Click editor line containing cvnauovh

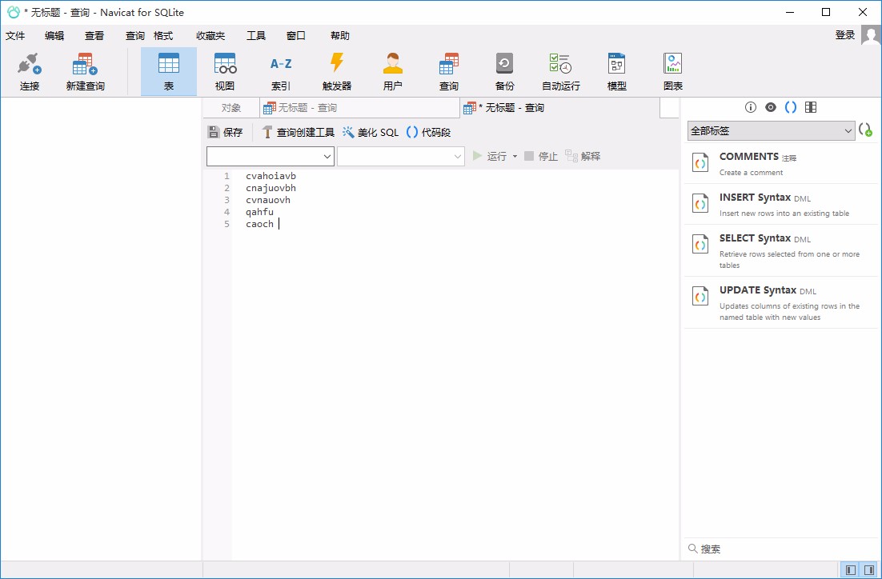tap(268, 200)
